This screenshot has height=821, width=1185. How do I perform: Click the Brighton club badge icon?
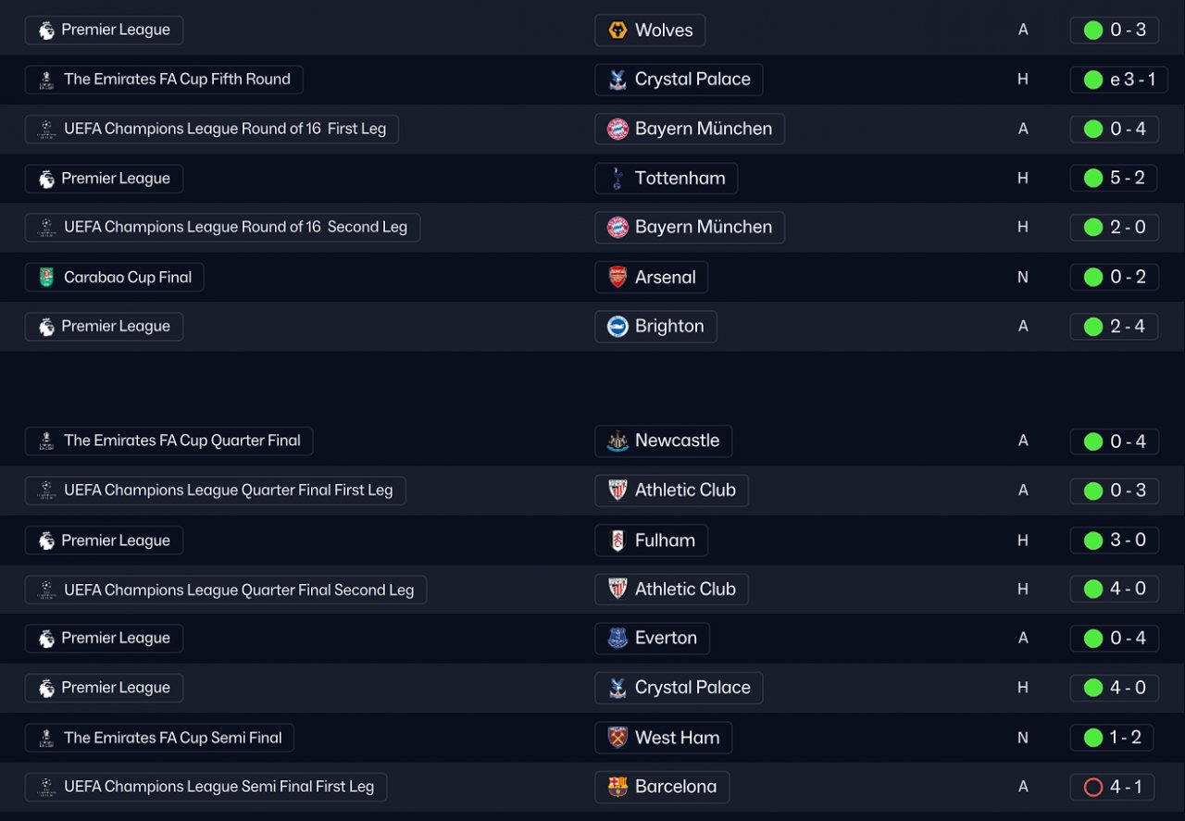click(617, 326)
